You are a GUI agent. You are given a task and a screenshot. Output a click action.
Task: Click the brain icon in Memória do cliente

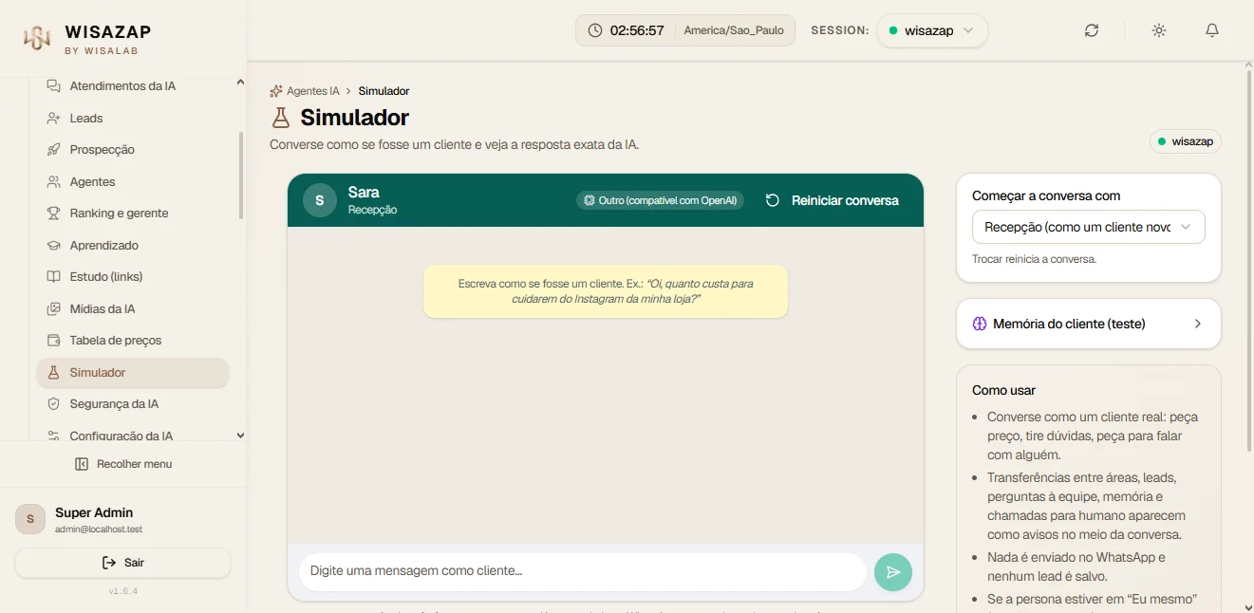(981, 324)
